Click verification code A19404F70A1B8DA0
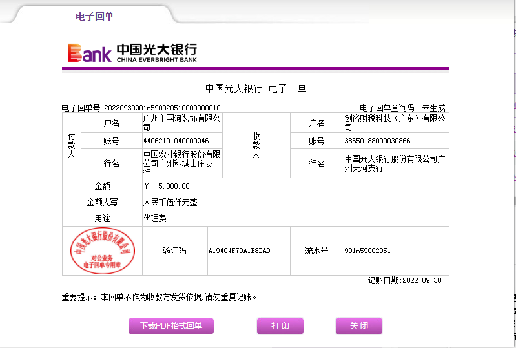516x348 pixels. (x=239, y=251)
